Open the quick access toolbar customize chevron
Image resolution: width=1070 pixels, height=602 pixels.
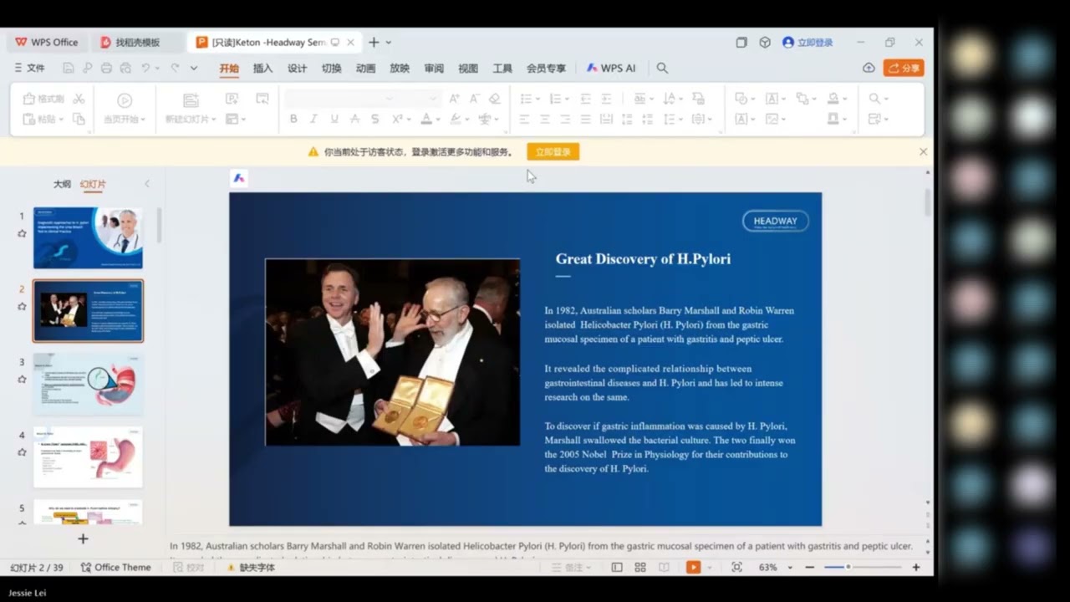click(194, 68)
